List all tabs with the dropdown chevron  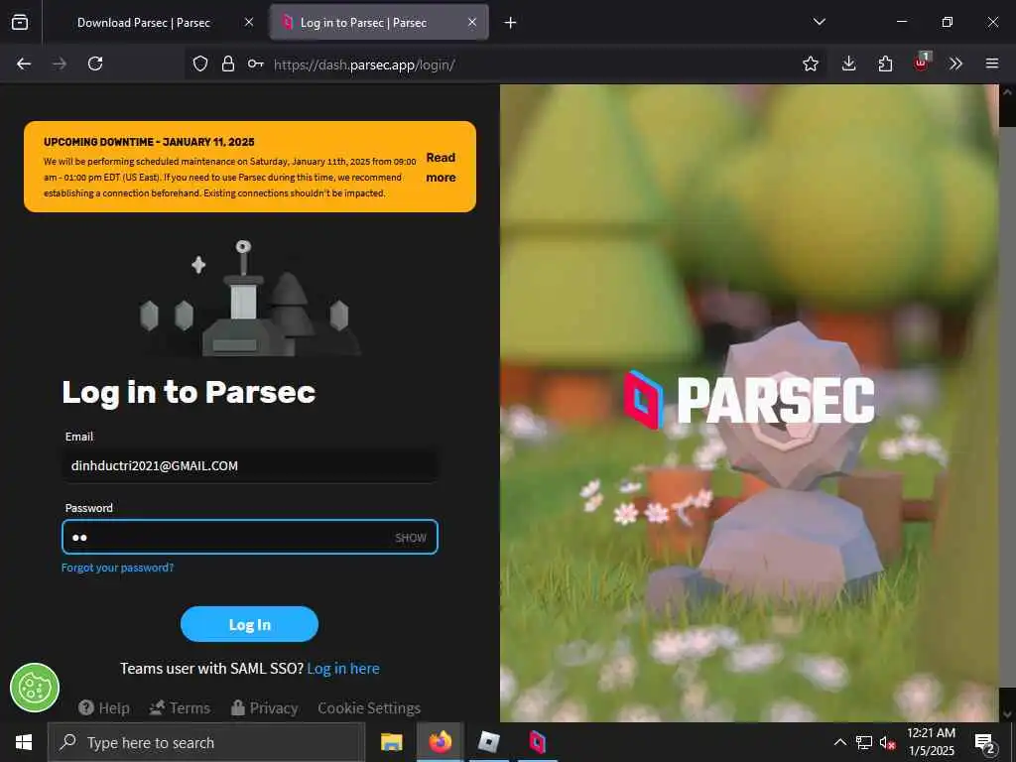click(819, 22)
